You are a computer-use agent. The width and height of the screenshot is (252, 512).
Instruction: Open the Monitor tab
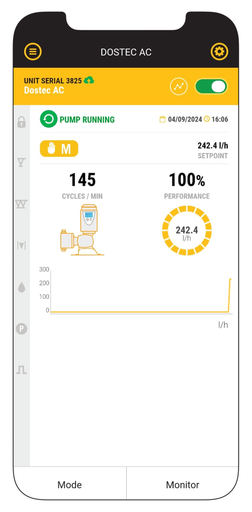tap(182, 484)
